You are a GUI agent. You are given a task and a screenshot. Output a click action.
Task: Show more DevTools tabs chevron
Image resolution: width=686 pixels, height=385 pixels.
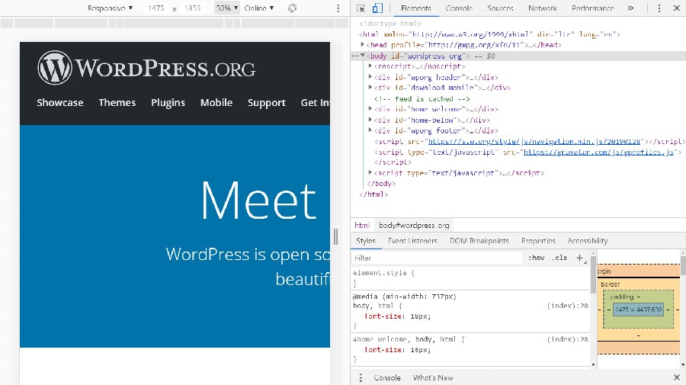(x=630, y=8)
